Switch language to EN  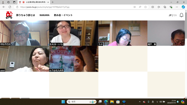pos(175,15)
